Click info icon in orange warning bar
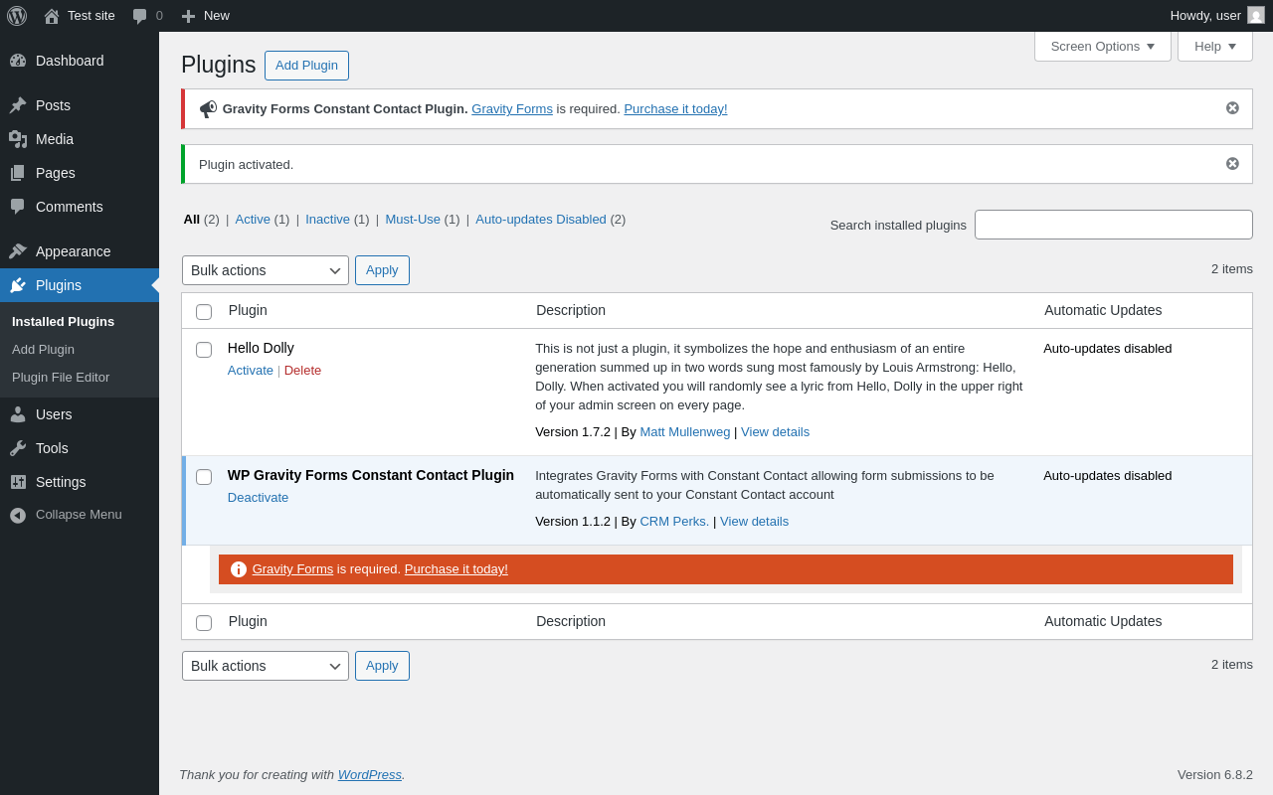This screenshot has height=795, width=1273. [239, 569]
